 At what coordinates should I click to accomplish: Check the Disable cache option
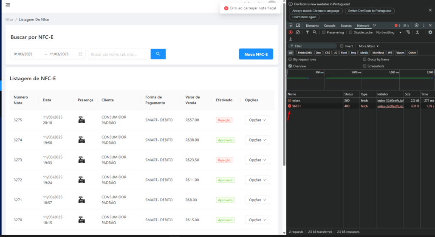click(351, 32)
